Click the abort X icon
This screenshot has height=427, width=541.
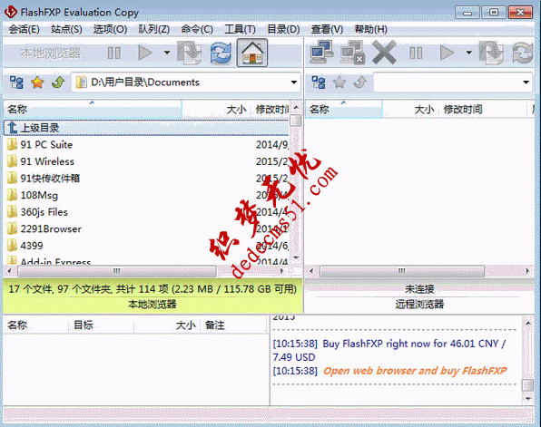pos(384,53)
